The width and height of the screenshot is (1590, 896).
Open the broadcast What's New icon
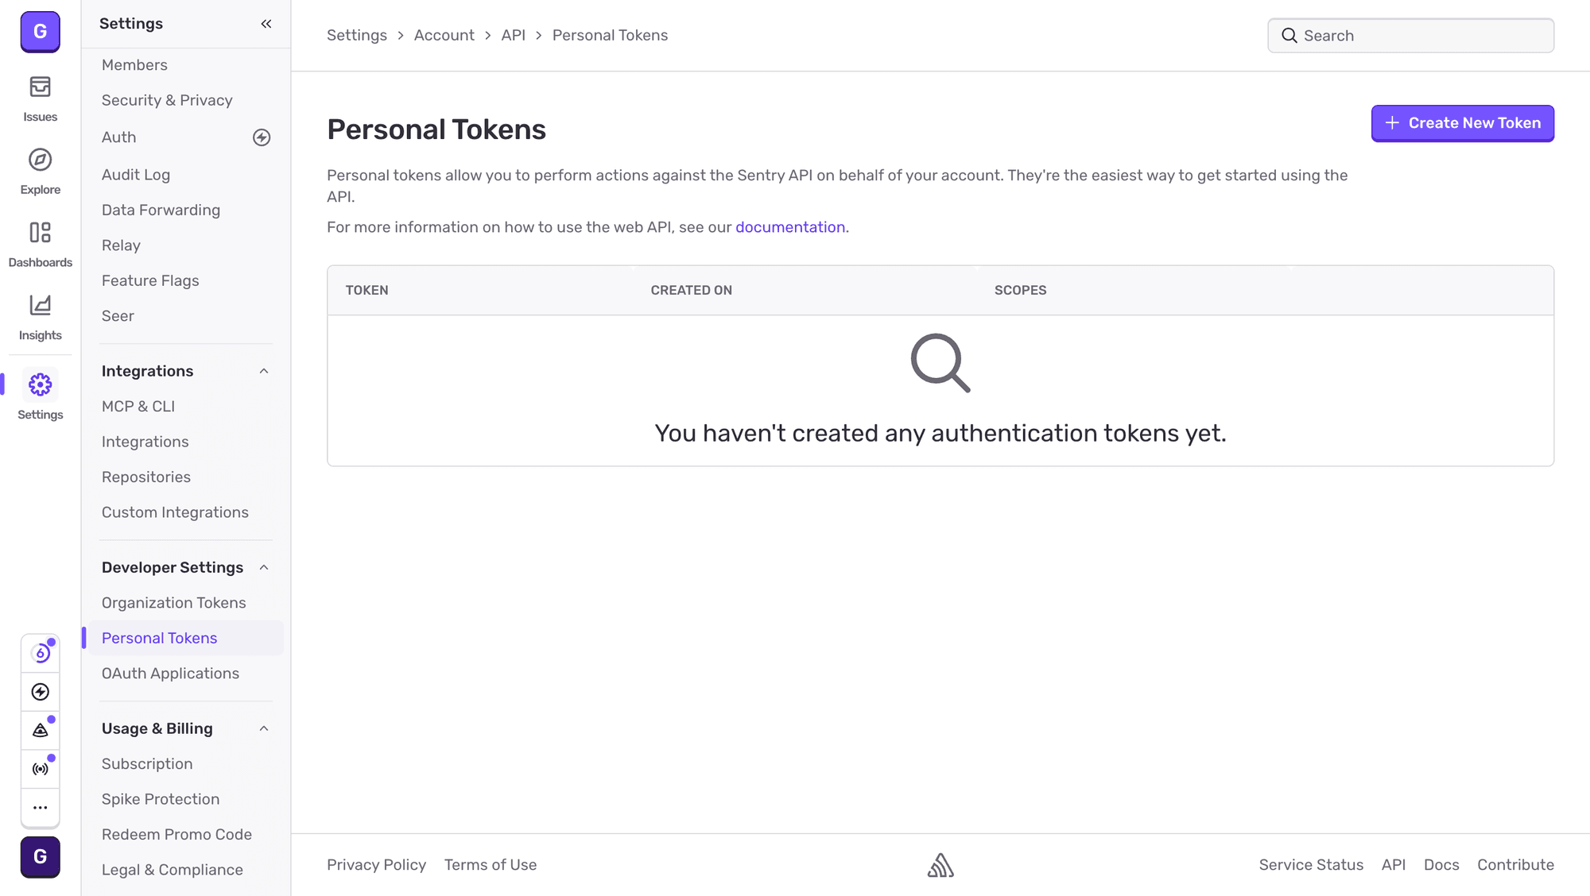tap(40, 768)
